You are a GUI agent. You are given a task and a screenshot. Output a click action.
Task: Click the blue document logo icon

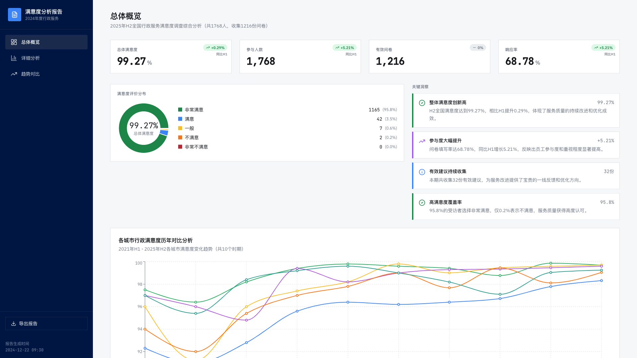15,15
